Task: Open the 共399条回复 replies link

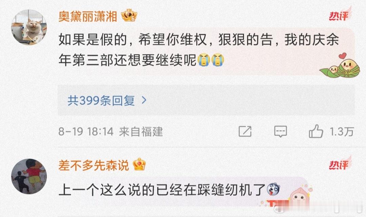Action: pos(101,100)
